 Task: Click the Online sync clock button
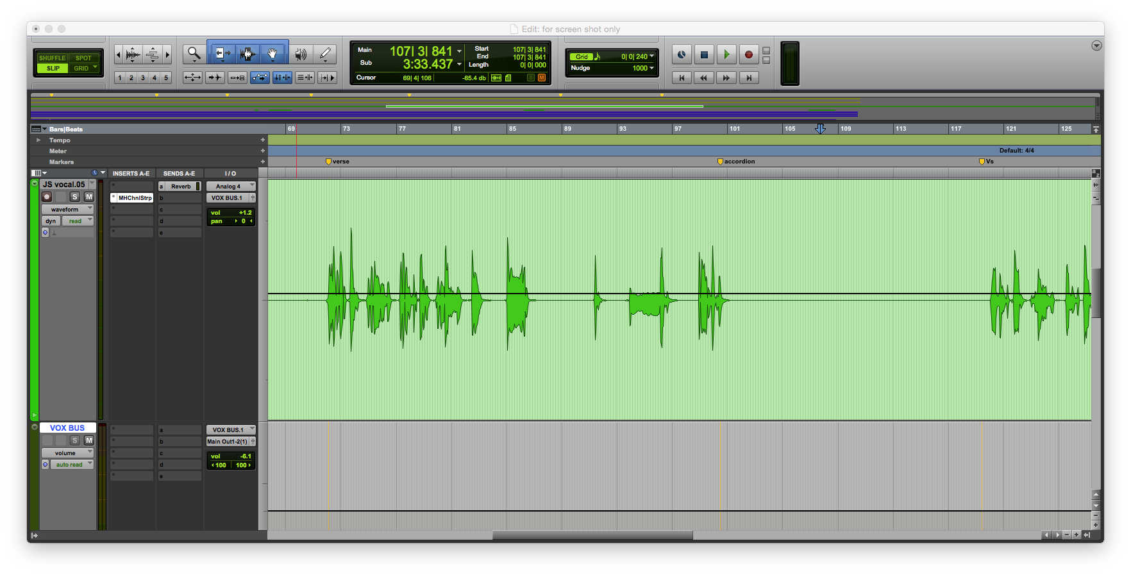pyautogui.click(x=682, y=54)
